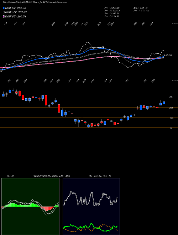Click the ADX '(14 day) 32, +31, -16' values
Viewport: 178px width, 235px height.
click(x=100, y=176)
